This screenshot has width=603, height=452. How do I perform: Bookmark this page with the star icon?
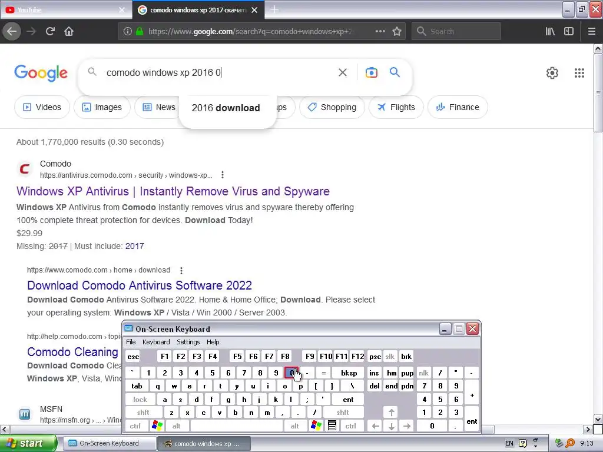[x=397, y=31]
